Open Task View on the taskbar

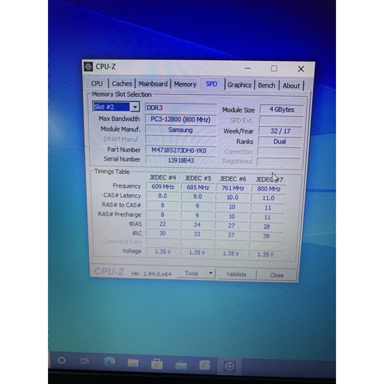(85, 361)
